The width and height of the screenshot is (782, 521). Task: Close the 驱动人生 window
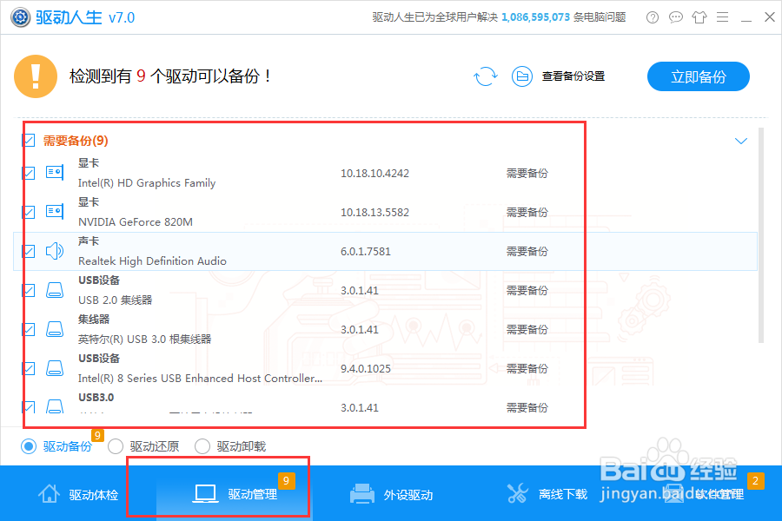(x=770, y=17)
